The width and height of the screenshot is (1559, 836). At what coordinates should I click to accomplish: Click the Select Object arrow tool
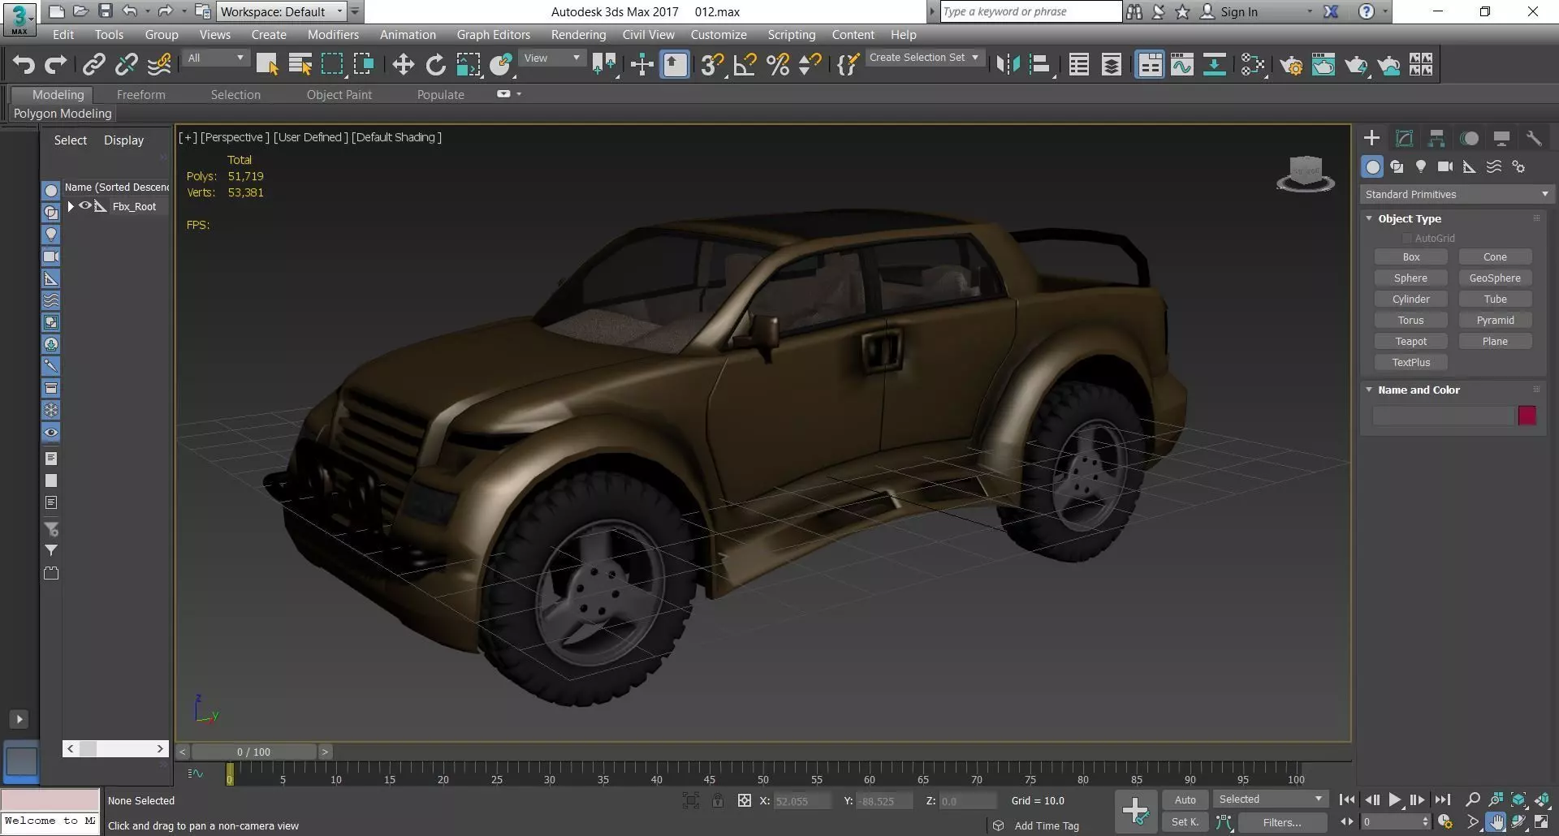[x=267, y=65]
